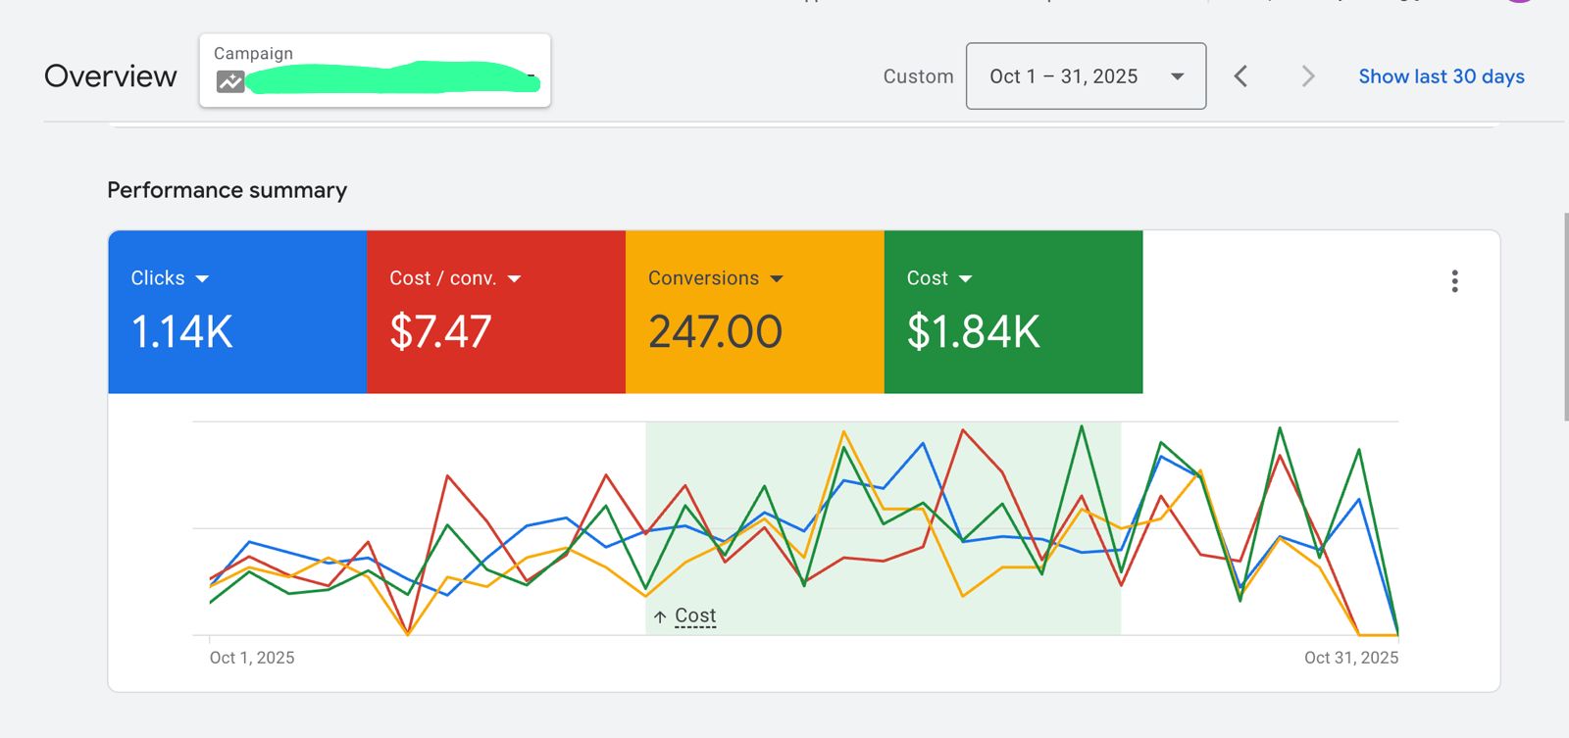Open the three-dot menu in Performance summary

[x=1454, y=281]
